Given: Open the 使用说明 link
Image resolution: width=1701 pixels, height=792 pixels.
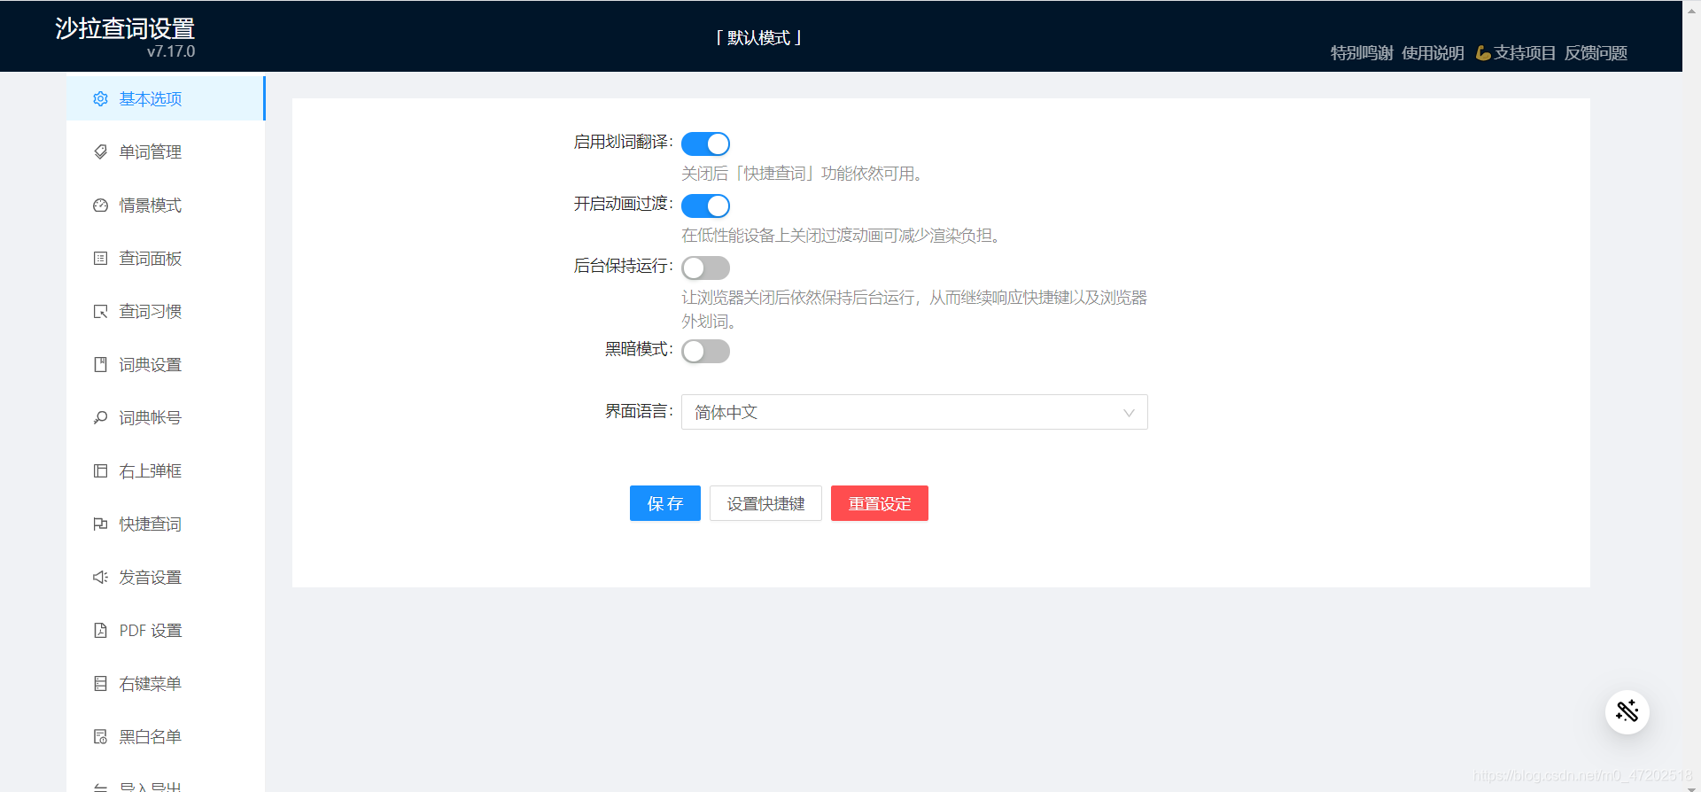Looking at the screenshot, I should pyautogui.click(x=1433, y=53).
